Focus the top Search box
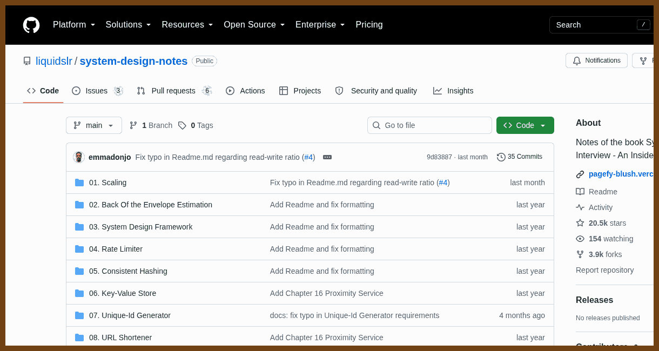 click(601, 25)
